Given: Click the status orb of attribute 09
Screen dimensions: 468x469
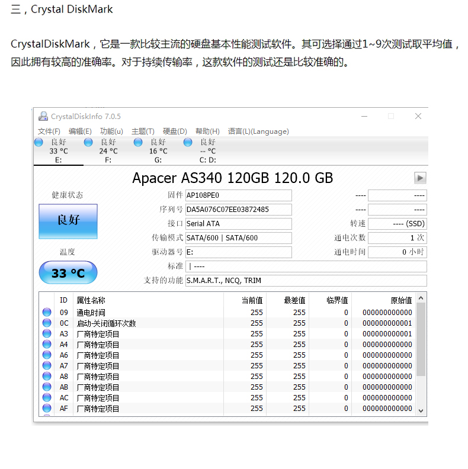Looking at the screenshot, I should pos(47,312).
